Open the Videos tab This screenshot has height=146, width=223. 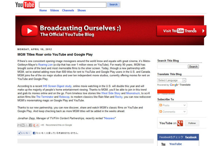coord(54,10)
